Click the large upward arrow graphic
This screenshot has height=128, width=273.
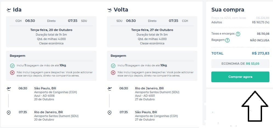[x=255, y=106]
